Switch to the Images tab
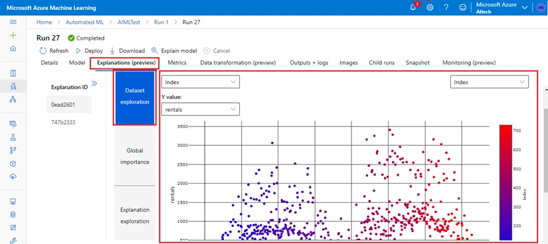Viewport: 548px width, 244px height. 349,63
